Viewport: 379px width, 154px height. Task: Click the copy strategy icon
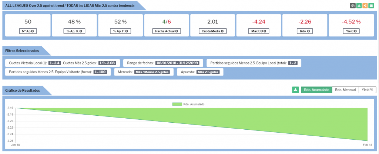353,6
